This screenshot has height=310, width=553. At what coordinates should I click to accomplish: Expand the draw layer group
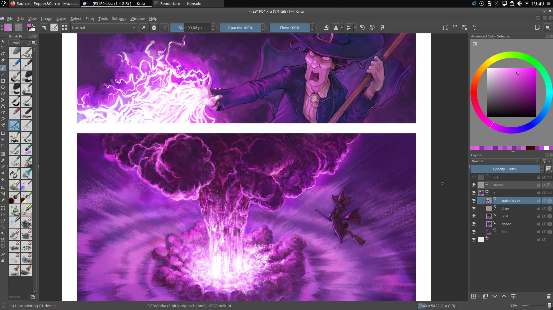click(x=495, y=210)
